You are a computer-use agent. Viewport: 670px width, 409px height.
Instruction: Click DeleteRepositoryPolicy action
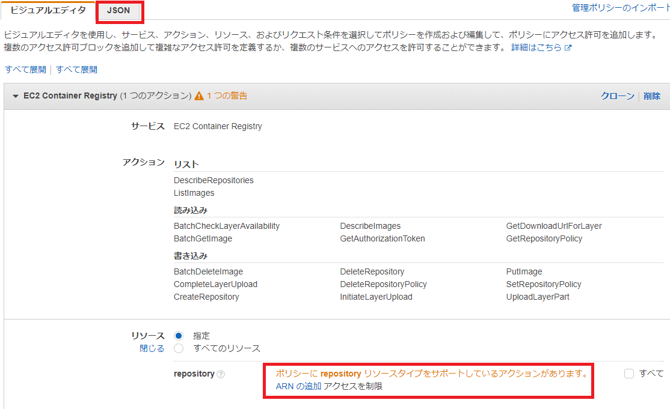(x=383, y=284)
